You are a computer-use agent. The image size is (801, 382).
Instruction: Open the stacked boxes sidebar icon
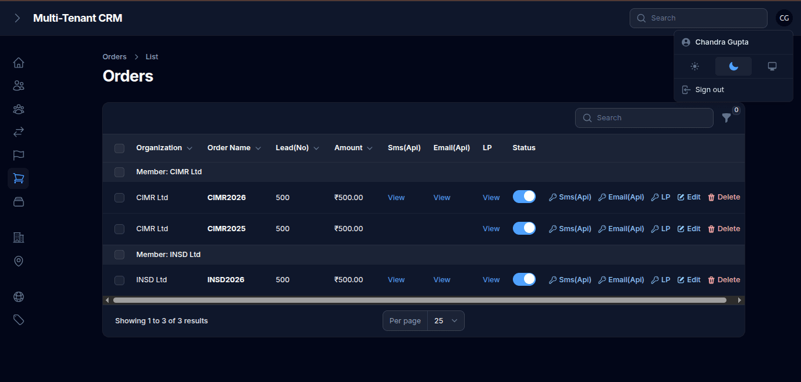(x=18, y=201)
